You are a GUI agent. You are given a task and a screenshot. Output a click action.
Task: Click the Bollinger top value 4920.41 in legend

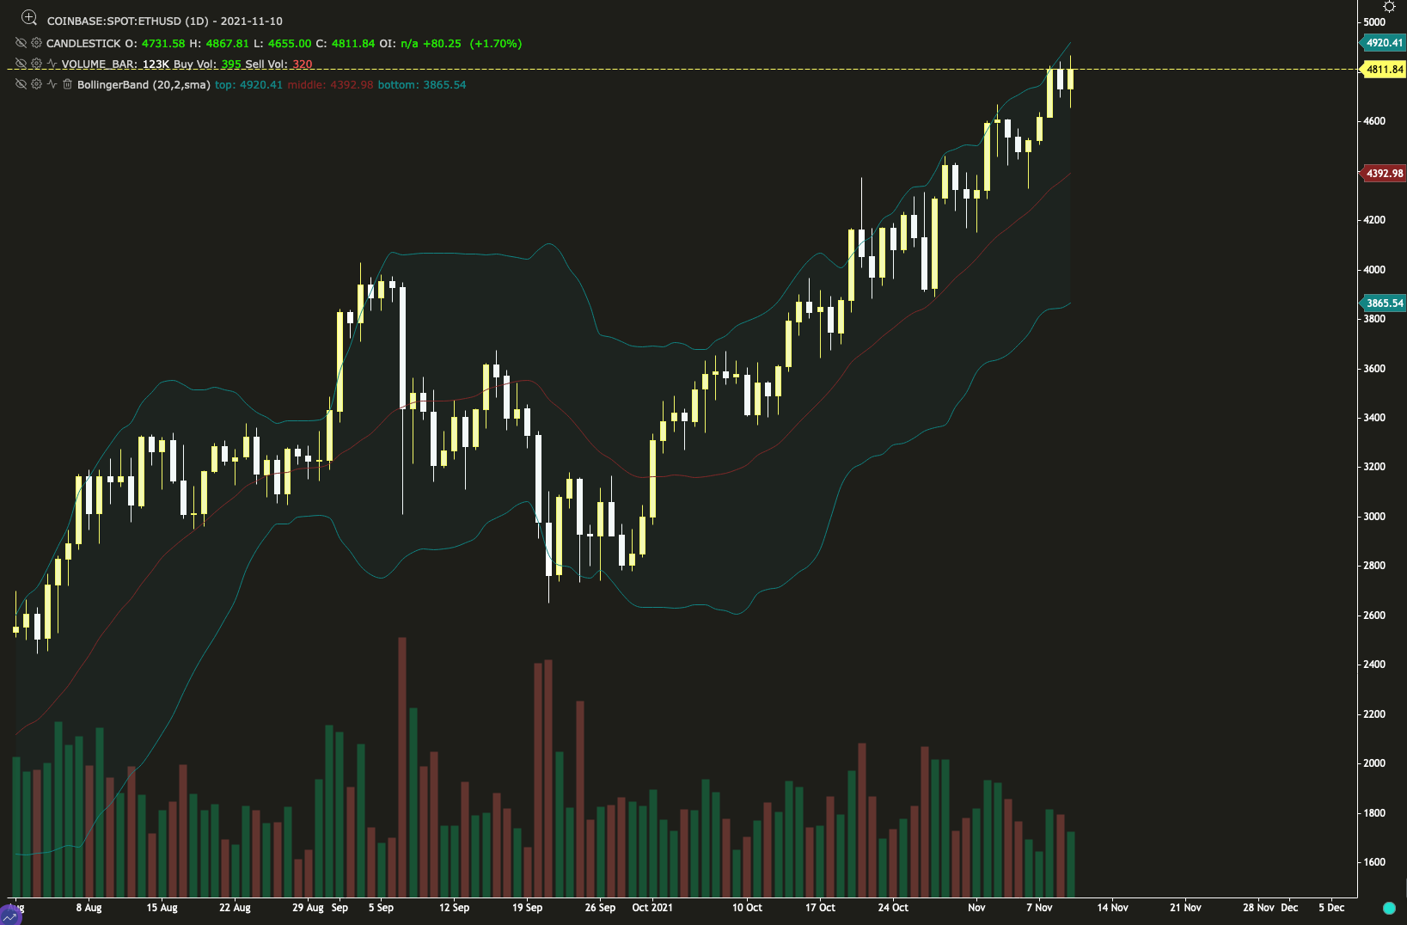[261, 84]
